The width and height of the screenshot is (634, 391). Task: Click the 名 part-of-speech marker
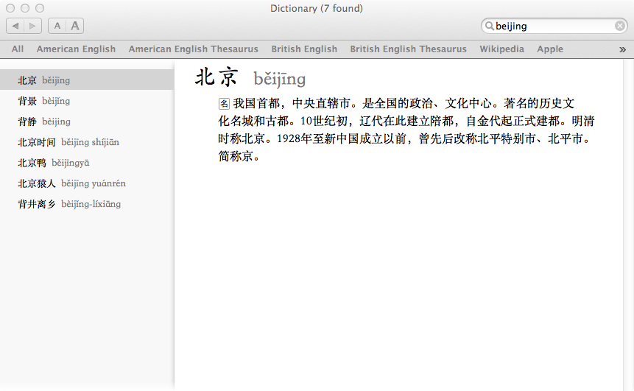pos(224,104)
